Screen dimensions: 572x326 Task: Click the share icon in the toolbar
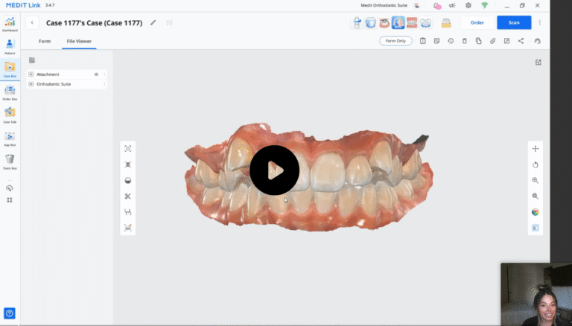(521, 41)
